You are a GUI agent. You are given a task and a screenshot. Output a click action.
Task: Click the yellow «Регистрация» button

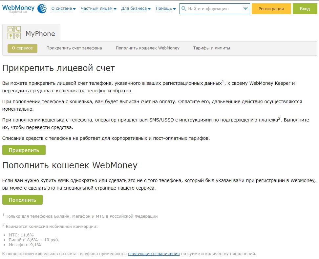point(271,9)
